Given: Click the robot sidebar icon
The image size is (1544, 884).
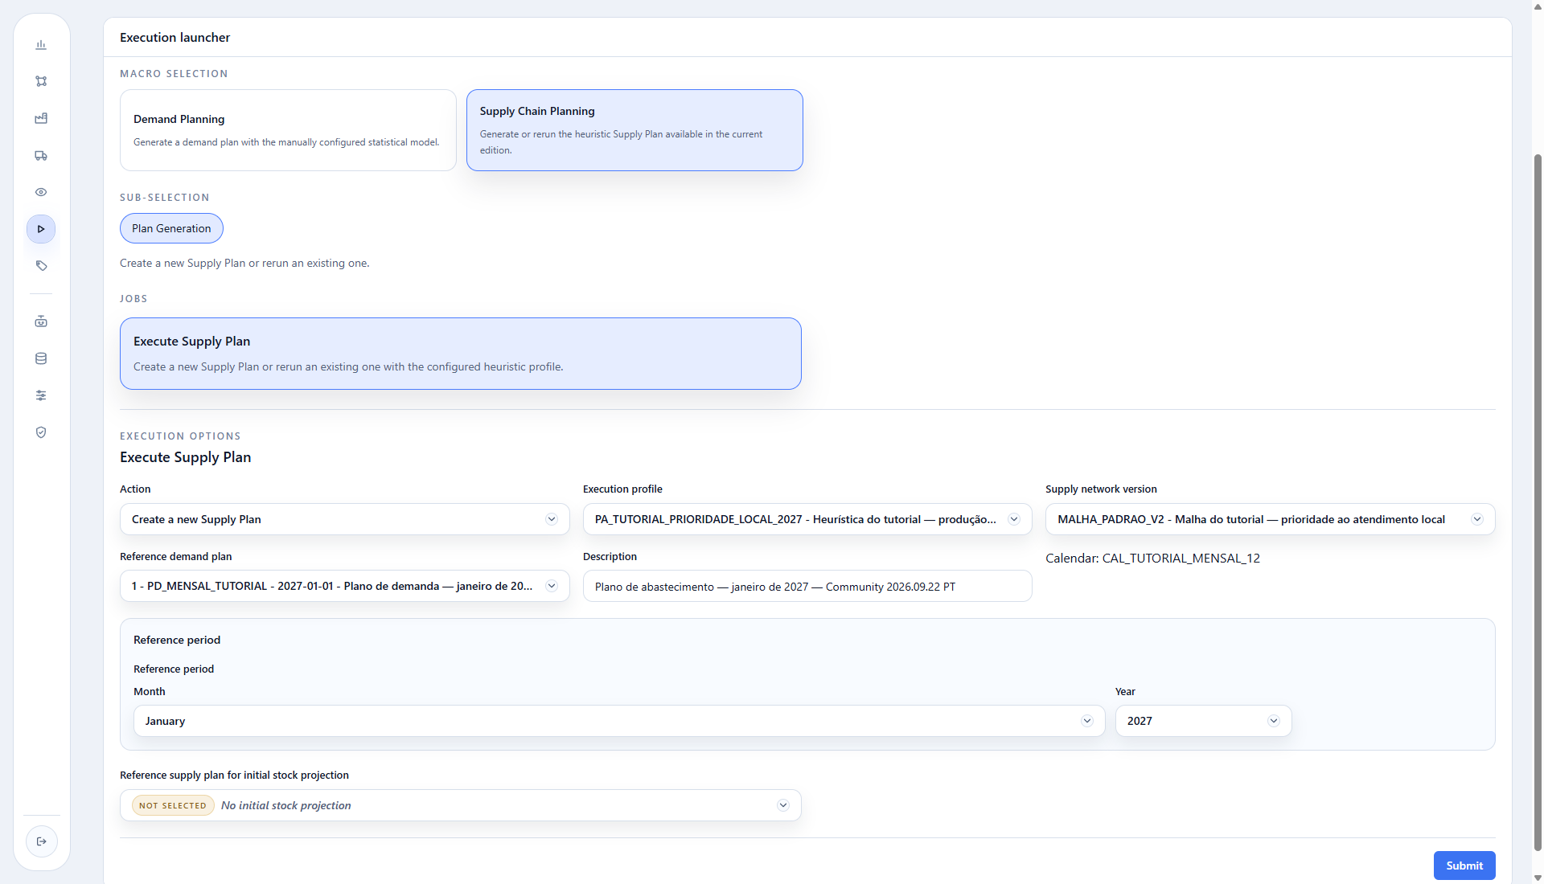Looking at the screenshot, I should click(x=41, y=321).
